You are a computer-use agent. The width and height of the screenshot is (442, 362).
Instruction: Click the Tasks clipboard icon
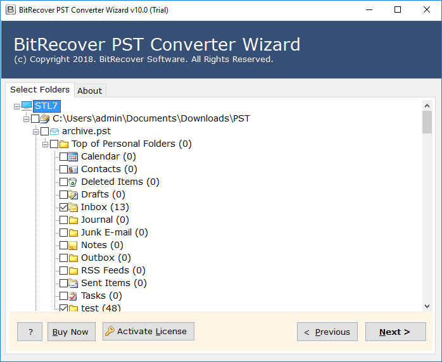coord(73,296)
